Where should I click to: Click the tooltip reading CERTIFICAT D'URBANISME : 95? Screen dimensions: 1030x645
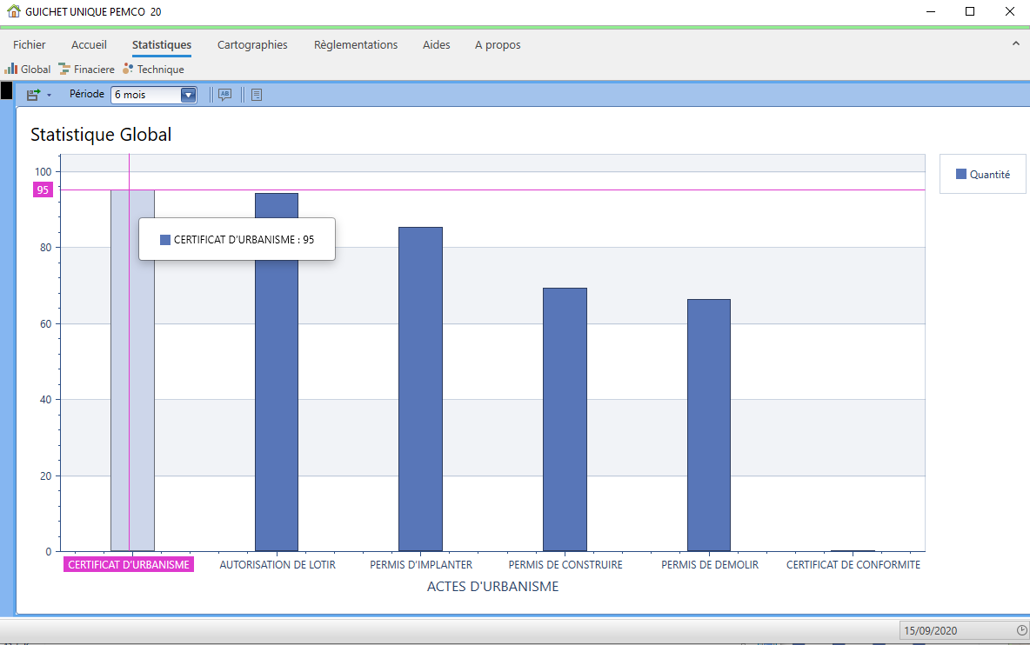[237, 240]
